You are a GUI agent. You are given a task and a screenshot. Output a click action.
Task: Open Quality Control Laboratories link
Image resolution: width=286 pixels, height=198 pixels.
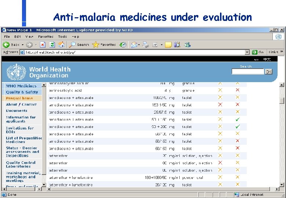click(x=21, y=164)
